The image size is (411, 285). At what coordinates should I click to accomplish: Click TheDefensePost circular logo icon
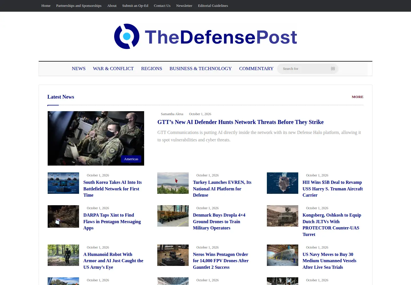tap(127, 36)
